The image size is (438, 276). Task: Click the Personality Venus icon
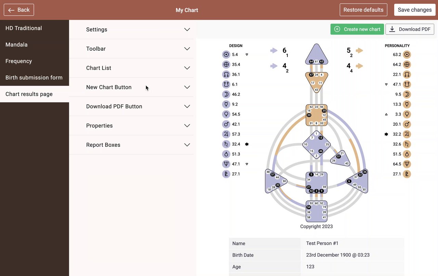(x=407, y=114)
